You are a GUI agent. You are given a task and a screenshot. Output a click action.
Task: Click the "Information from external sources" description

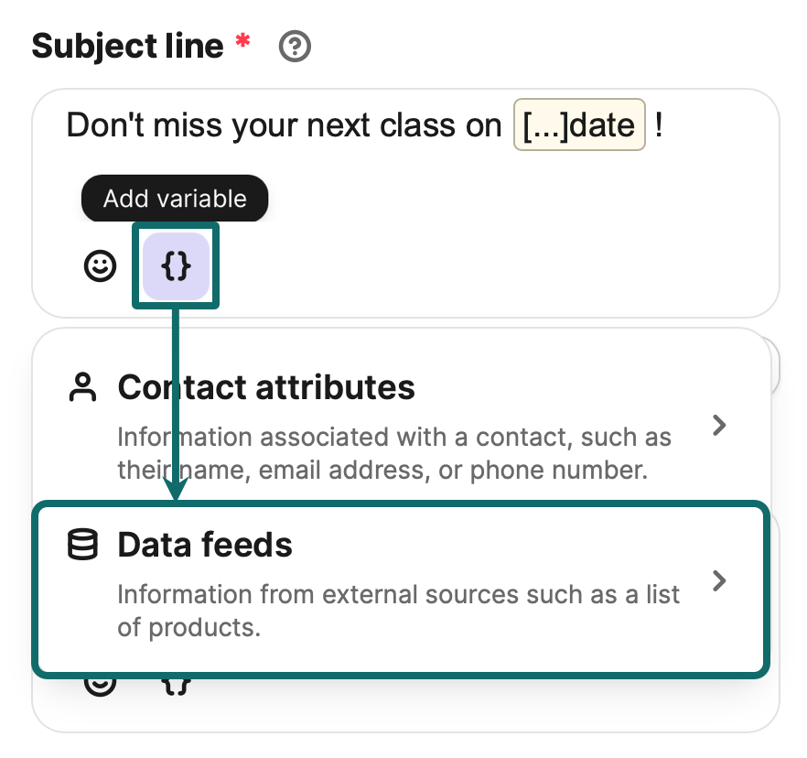pos(398,610)
